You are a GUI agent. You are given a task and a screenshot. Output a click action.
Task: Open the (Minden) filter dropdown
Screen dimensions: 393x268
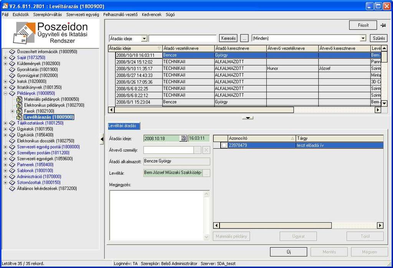point(363,38)
